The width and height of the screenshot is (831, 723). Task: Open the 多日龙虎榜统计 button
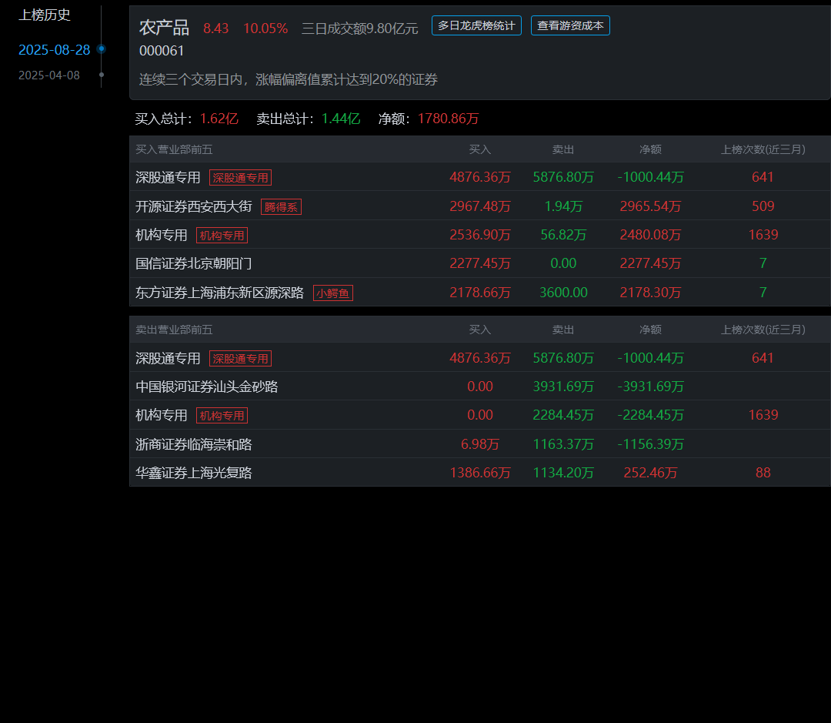[476, 25]
